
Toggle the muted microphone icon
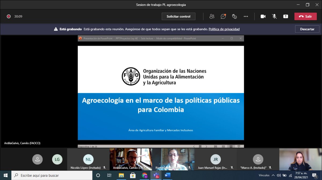coord(274,16)
